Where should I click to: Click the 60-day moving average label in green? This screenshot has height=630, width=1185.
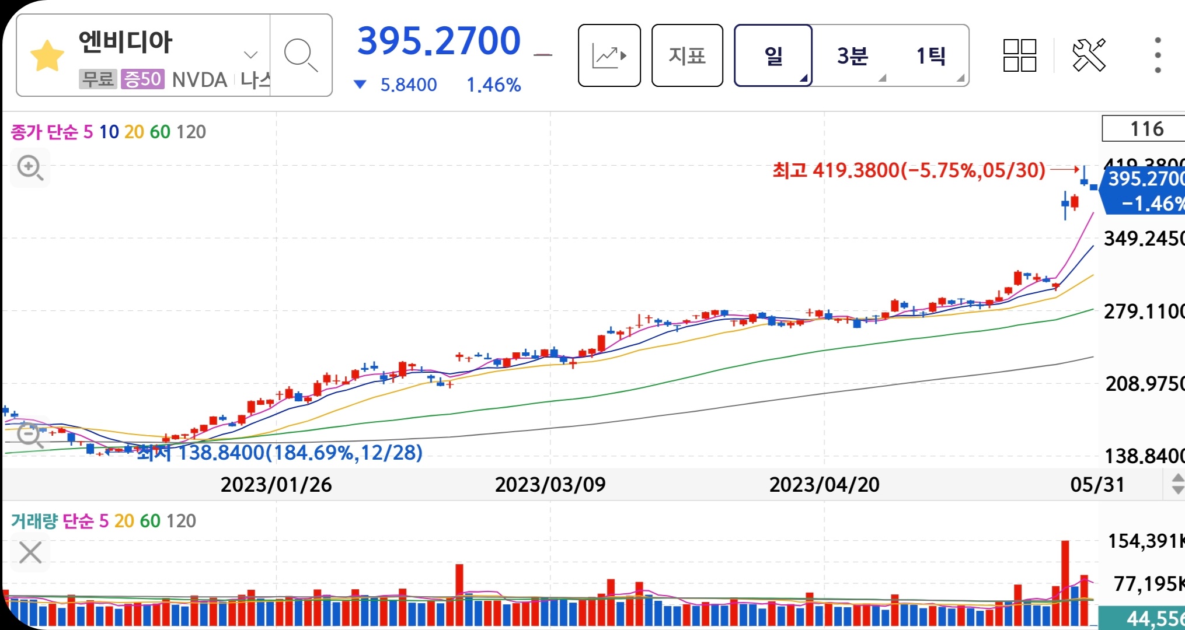160,132
